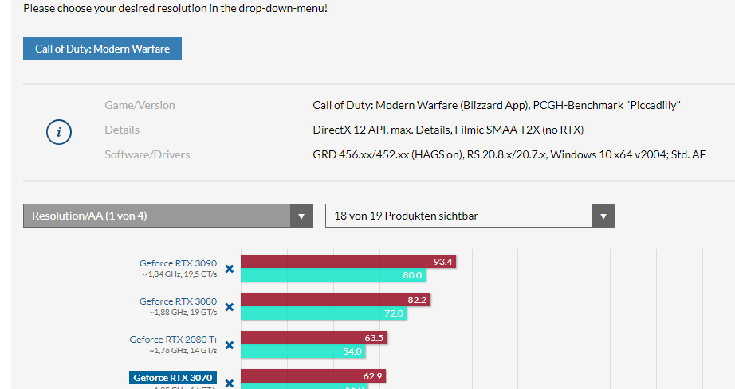The image size is (735, 389).
Task: Click the red 93.4 bar for RTX 3090
Action: [x=348, y=262]
